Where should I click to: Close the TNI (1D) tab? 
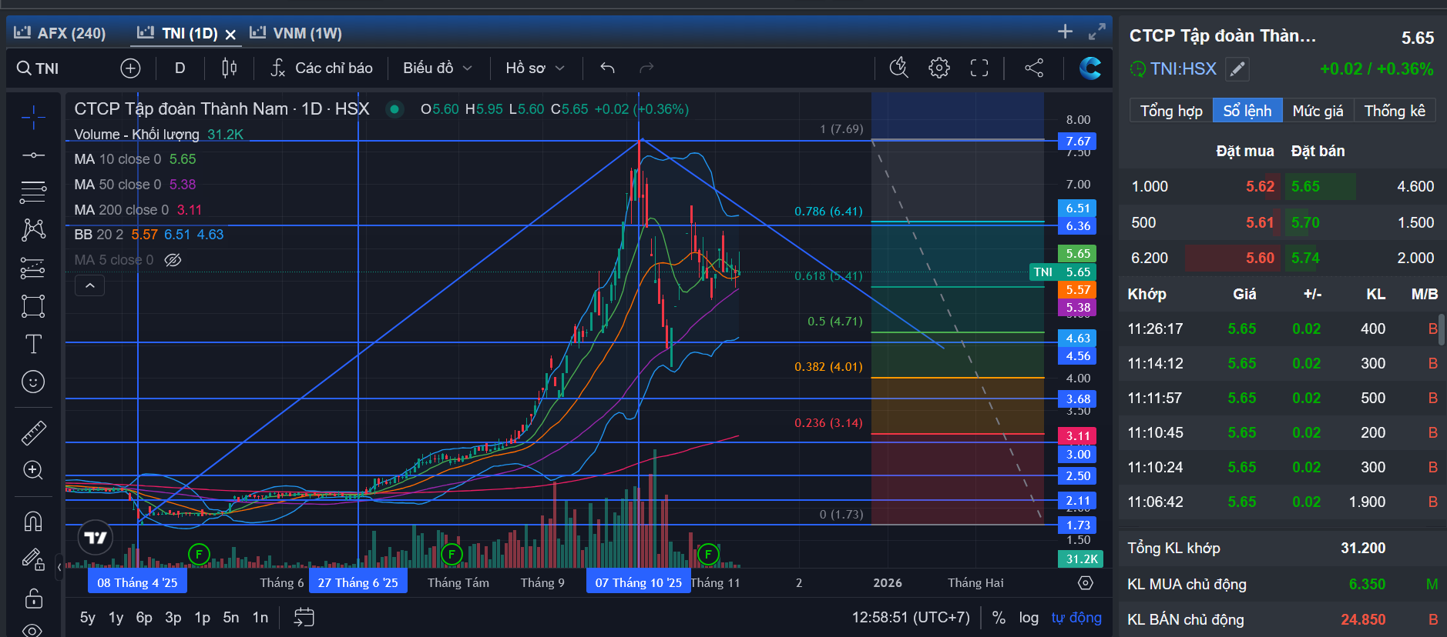(x=230, y=35)
